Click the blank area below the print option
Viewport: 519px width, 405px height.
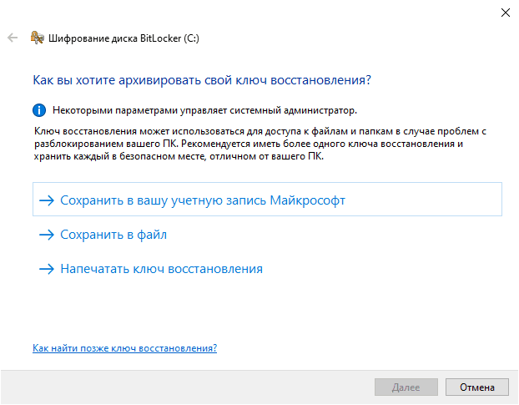pos(267,309)
